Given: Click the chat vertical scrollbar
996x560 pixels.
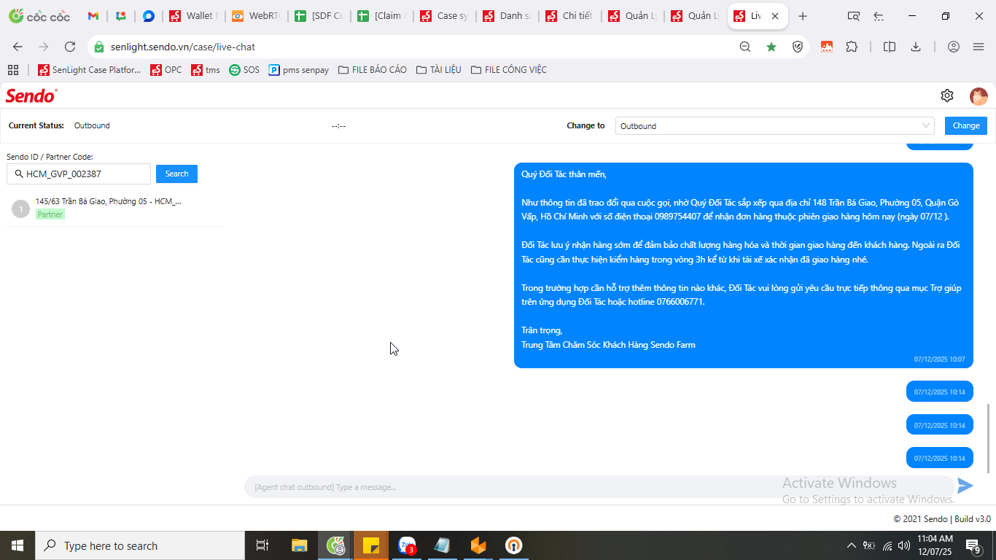Looking at the screenshot, I should click(x=989, y=437).
